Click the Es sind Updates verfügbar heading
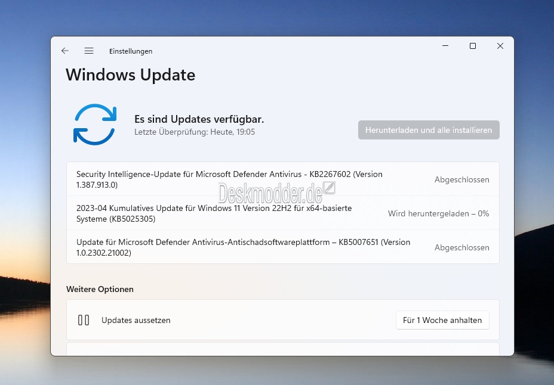 (x=199, y=119)
